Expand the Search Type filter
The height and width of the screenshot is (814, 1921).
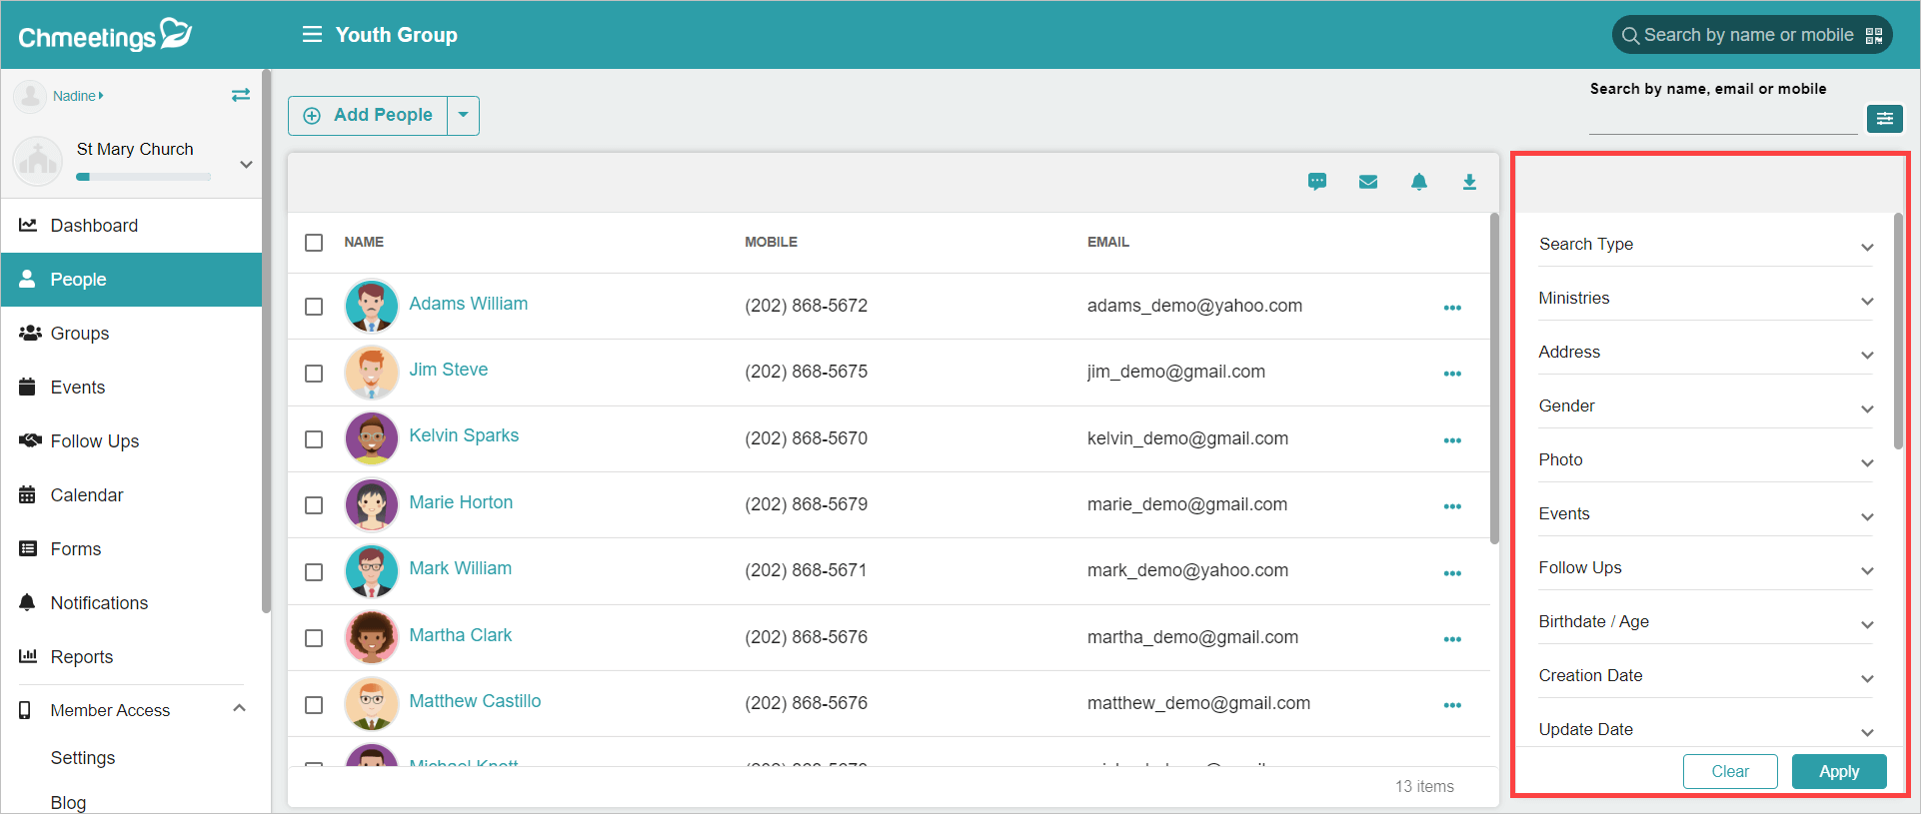pyautogui.click(x=1705, y=245)
